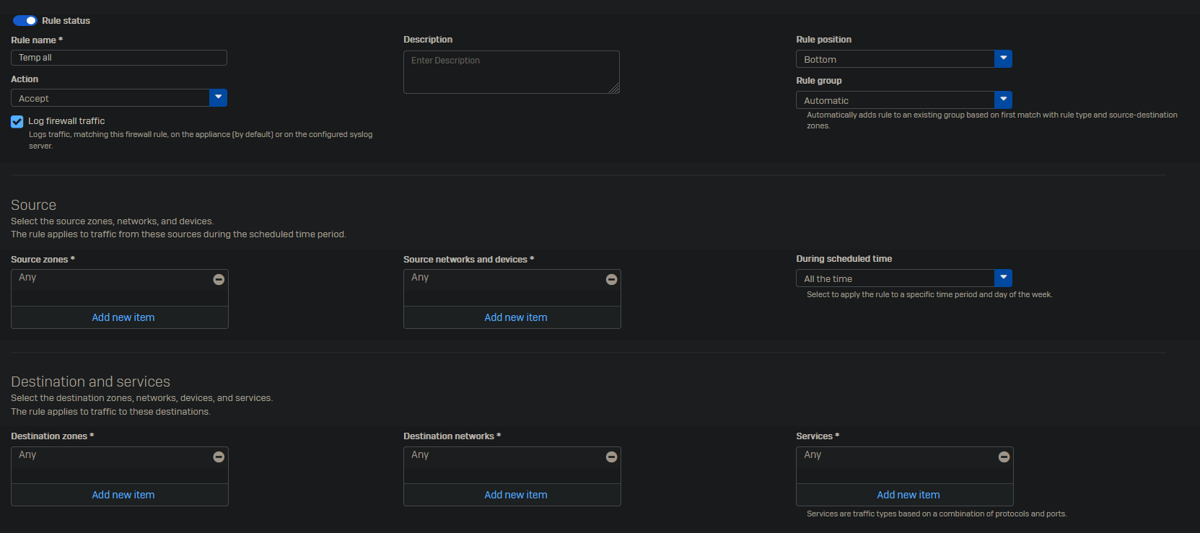
Task: Uncheck Log firewall traffic checkbox
Action: pos(17,122)
